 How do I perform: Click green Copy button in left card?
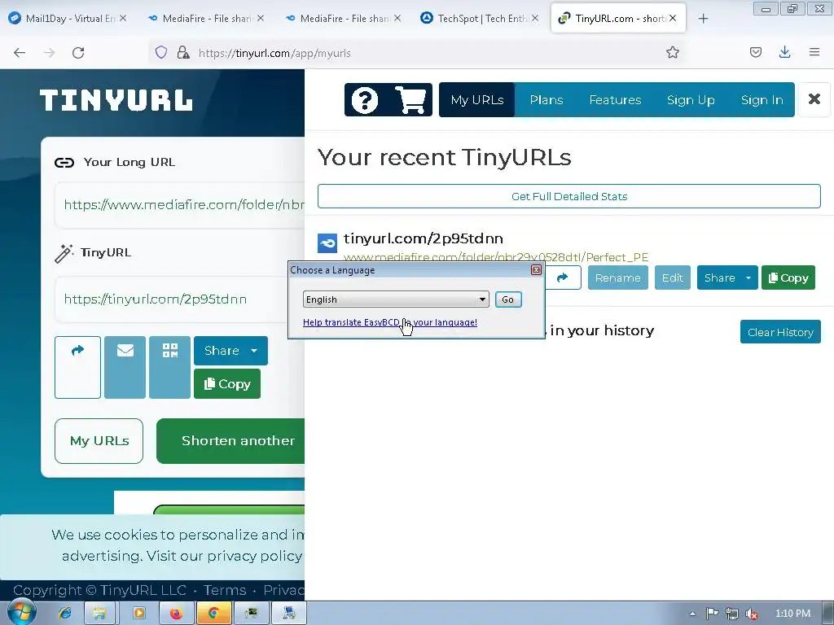(227, 384)
